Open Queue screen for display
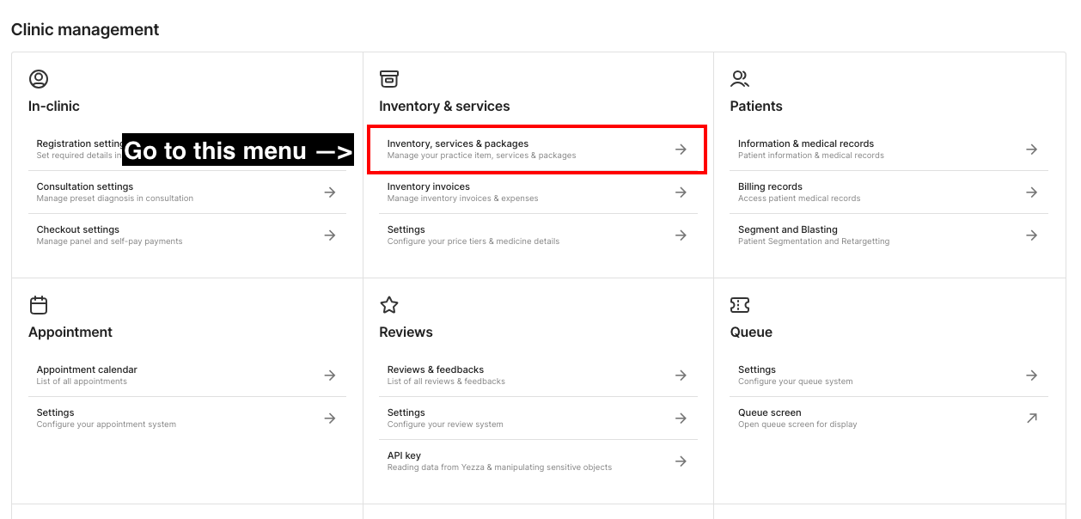This screenshot has height=519, width=1081. click(889, 418)
